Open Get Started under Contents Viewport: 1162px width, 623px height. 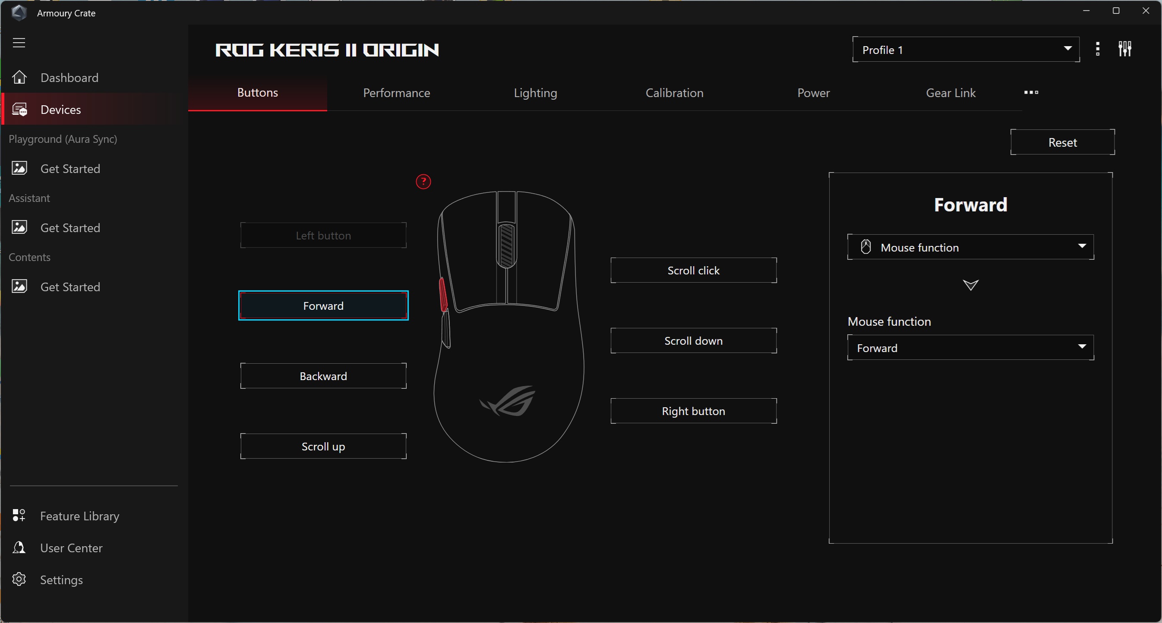click(x=94, y=287)
